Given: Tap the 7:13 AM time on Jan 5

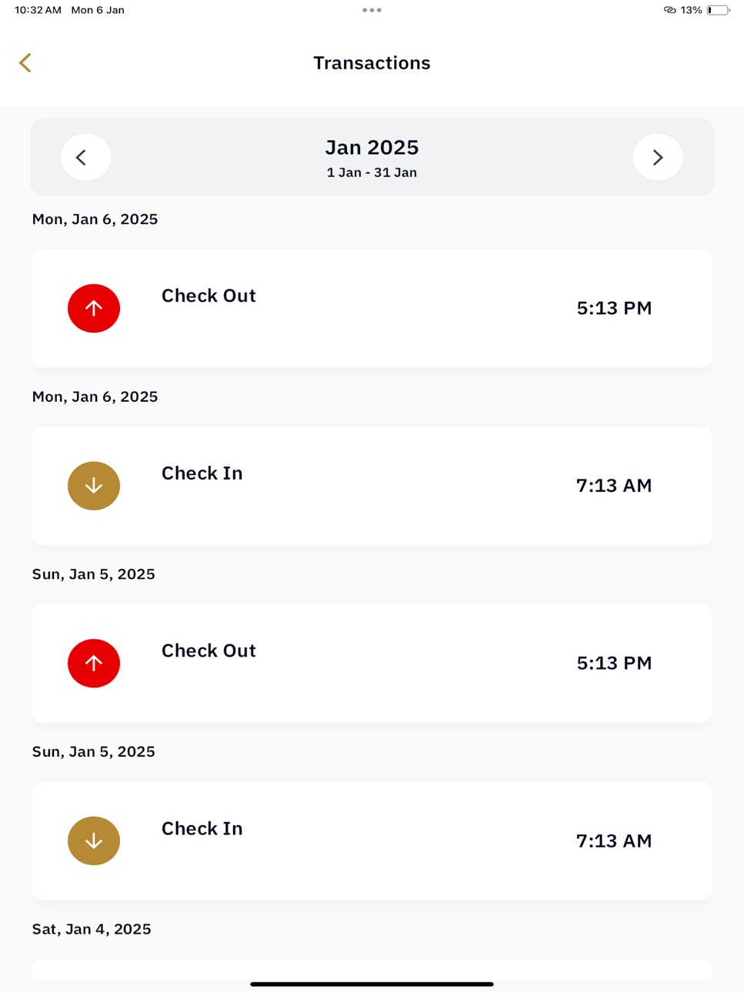Looking at the screenshot, I should pos(614,841).
